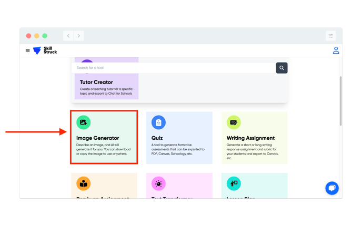The width and height of the screenshot is (362, 226).
Task: Click the blue Quiz clipboard icon
Action: click(158, 122)
